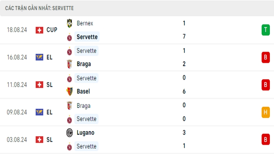Screen dimensions: 274x154
Task: Click red B badge for Lugano match
Action: (x=266, y=140)
